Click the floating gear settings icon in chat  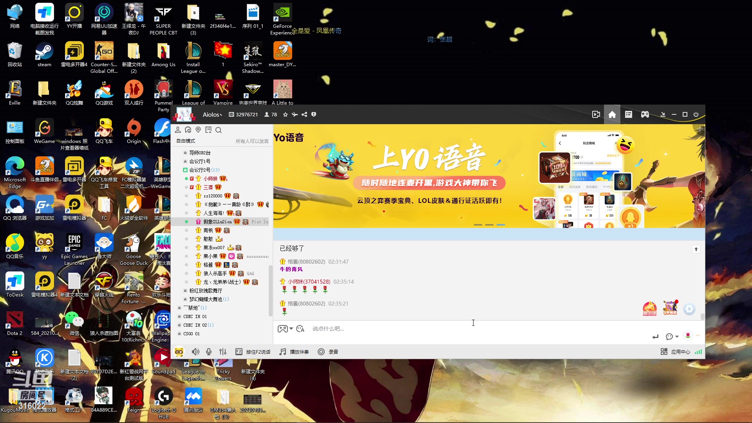tap(689, 309)
